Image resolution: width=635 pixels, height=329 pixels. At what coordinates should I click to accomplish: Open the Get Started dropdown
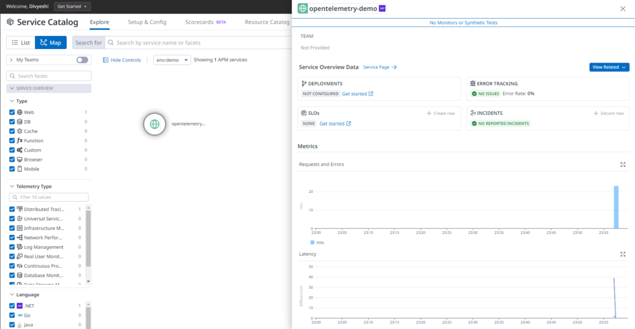click(x=72, y=6)
